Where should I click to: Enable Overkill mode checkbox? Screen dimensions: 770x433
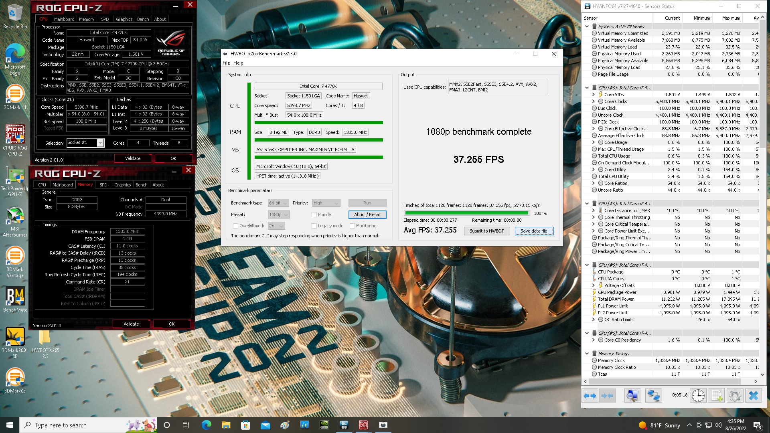click(235, 226)
